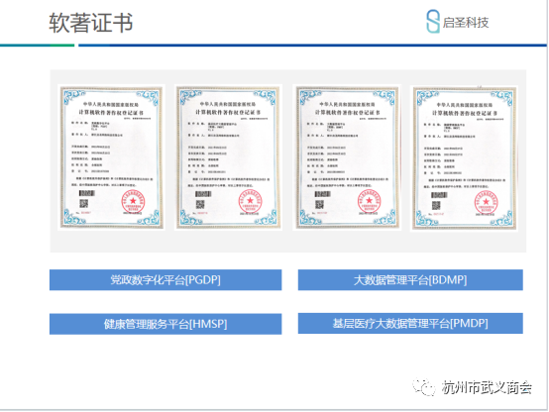Click red seal on first certificate
The height and width of the screenshot is (412, 549).
coord(133,201)
